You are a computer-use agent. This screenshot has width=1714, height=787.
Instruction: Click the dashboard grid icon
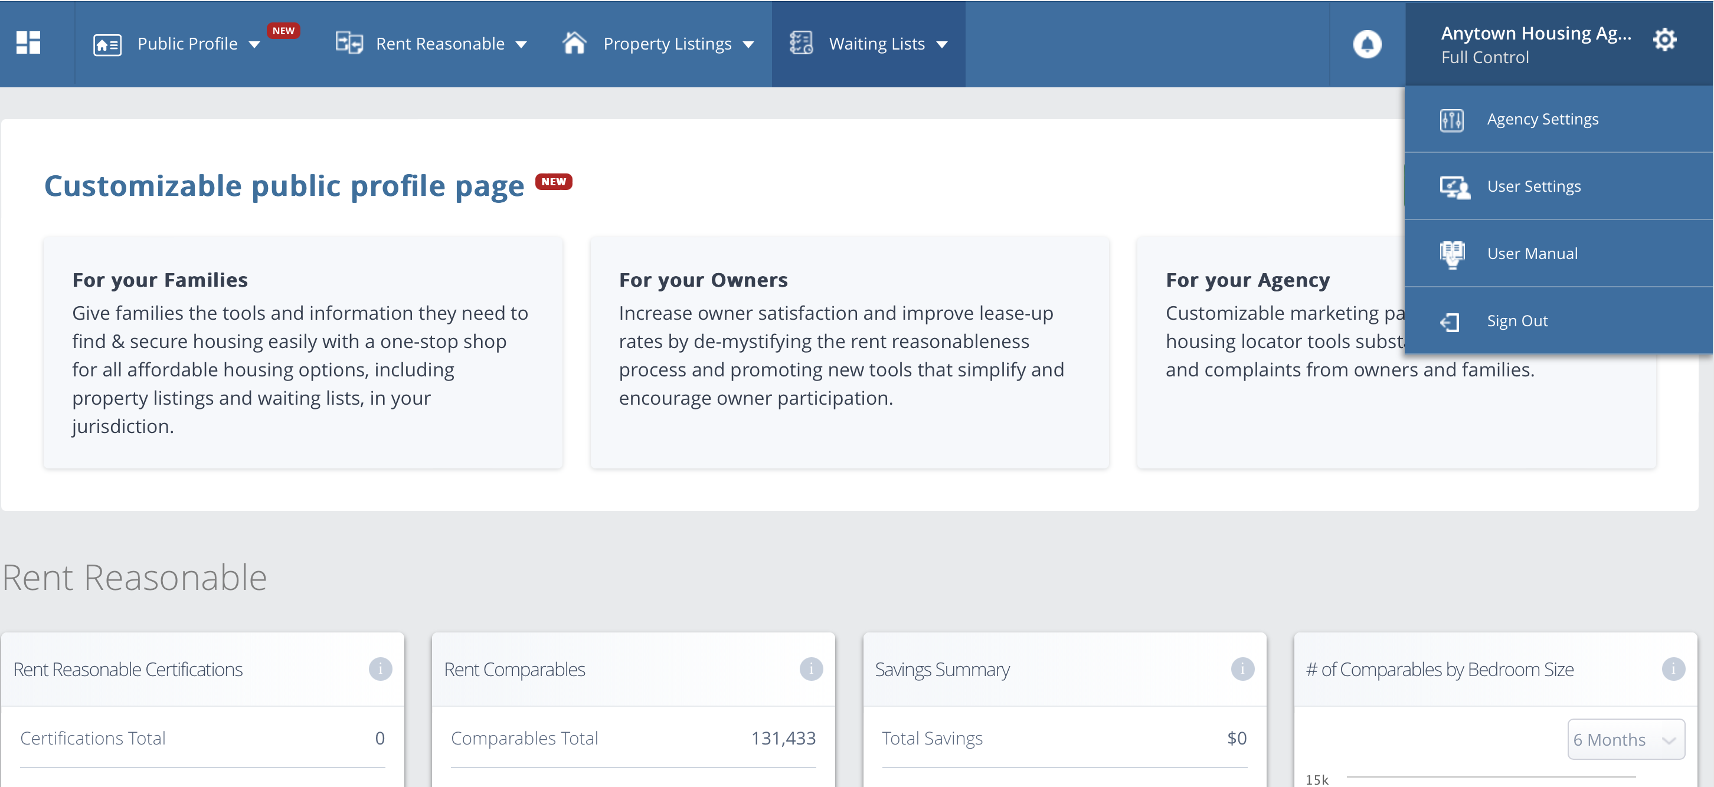click(28, 42)
